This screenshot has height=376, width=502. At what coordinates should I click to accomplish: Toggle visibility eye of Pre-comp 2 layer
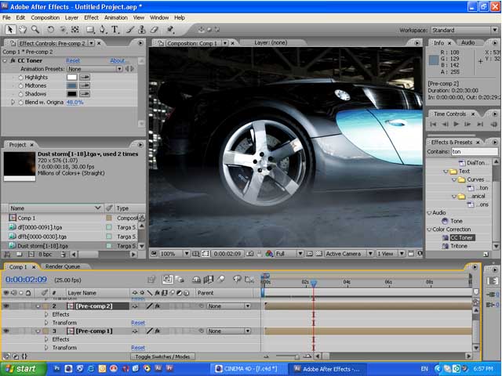click(6, 306)
